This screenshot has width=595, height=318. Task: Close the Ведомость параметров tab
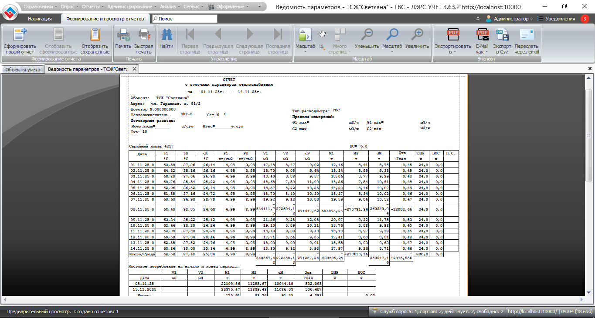click(134, 69)
